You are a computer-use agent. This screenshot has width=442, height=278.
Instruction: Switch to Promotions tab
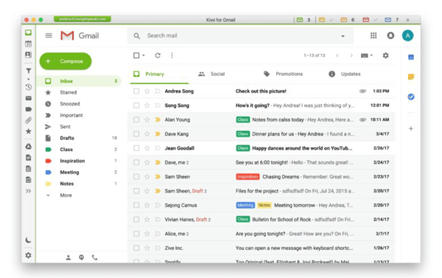coord(284,74)
